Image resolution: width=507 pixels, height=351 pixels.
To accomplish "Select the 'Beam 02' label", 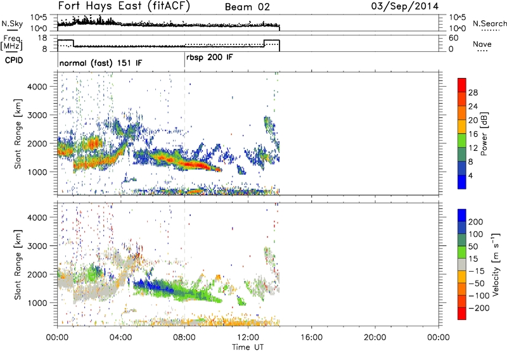I will [x=247, y=7].
